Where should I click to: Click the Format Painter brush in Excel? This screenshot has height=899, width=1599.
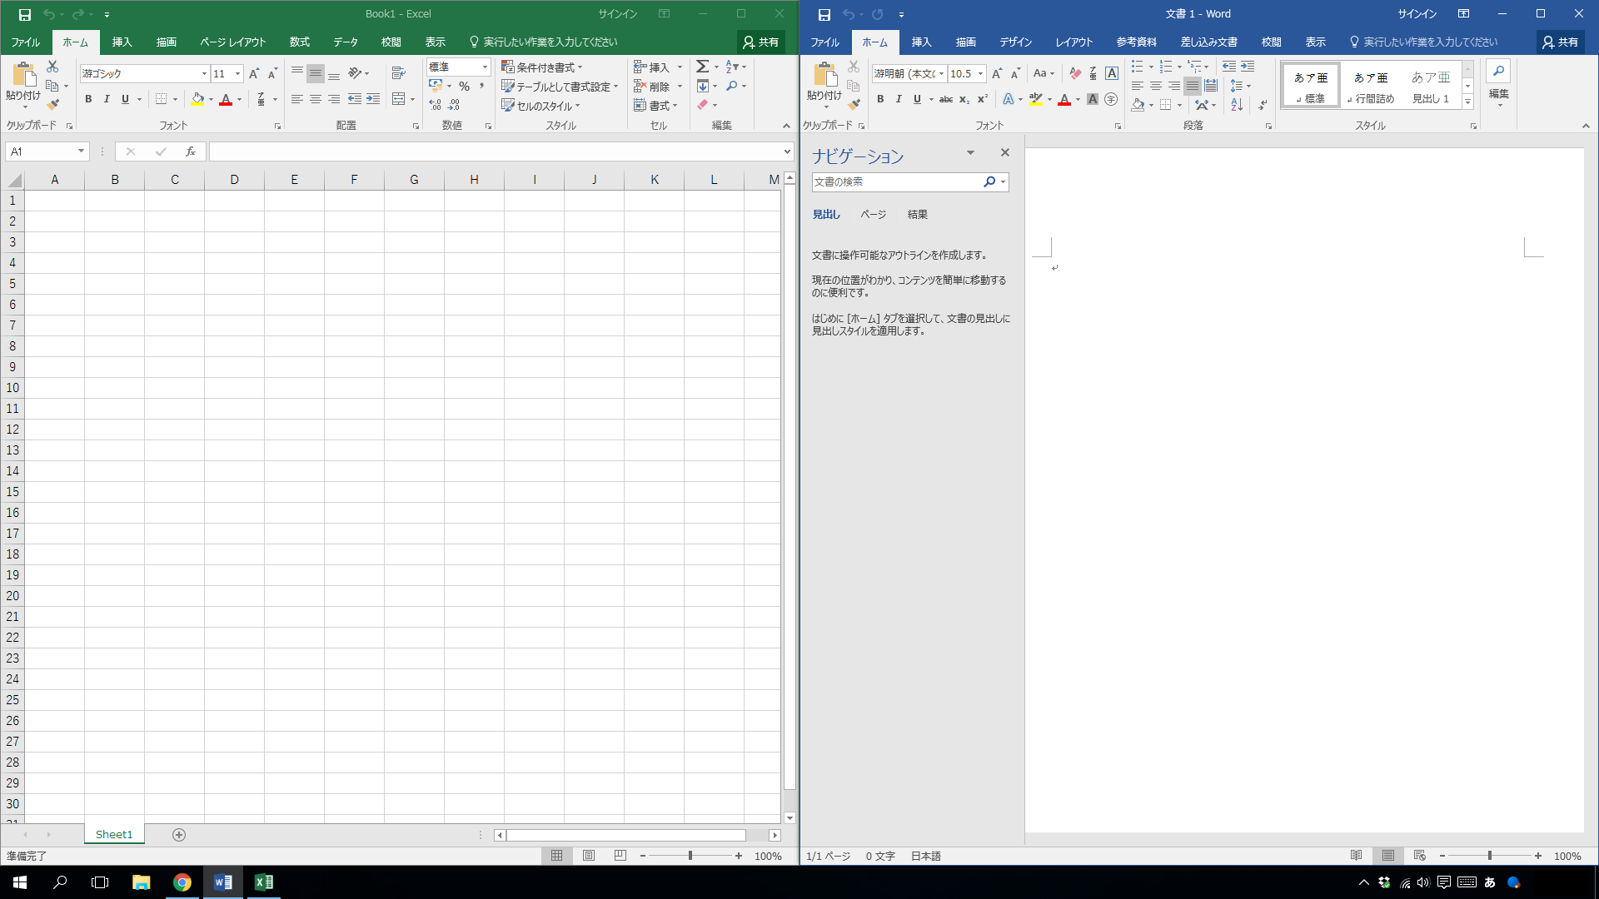pyautogui.click(x=52, y=105)
